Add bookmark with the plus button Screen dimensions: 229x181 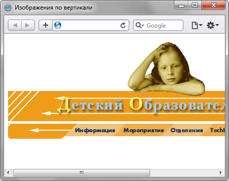[46, 25]
